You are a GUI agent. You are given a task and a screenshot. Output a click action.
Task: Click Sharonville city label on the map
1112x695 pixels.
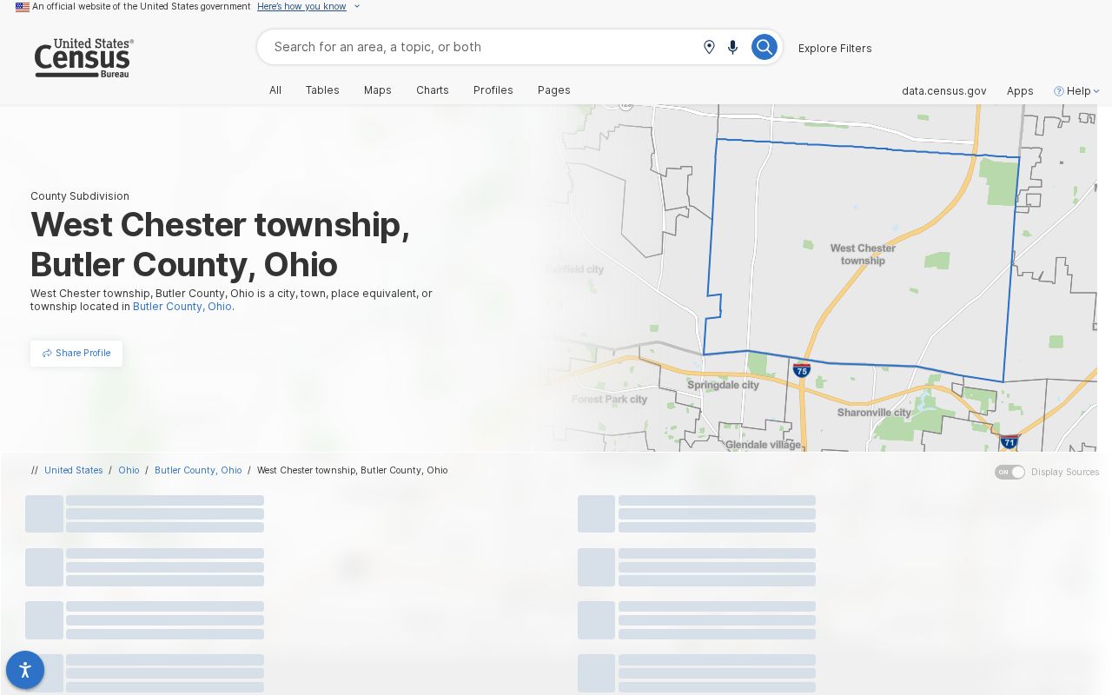coord(874,413)
